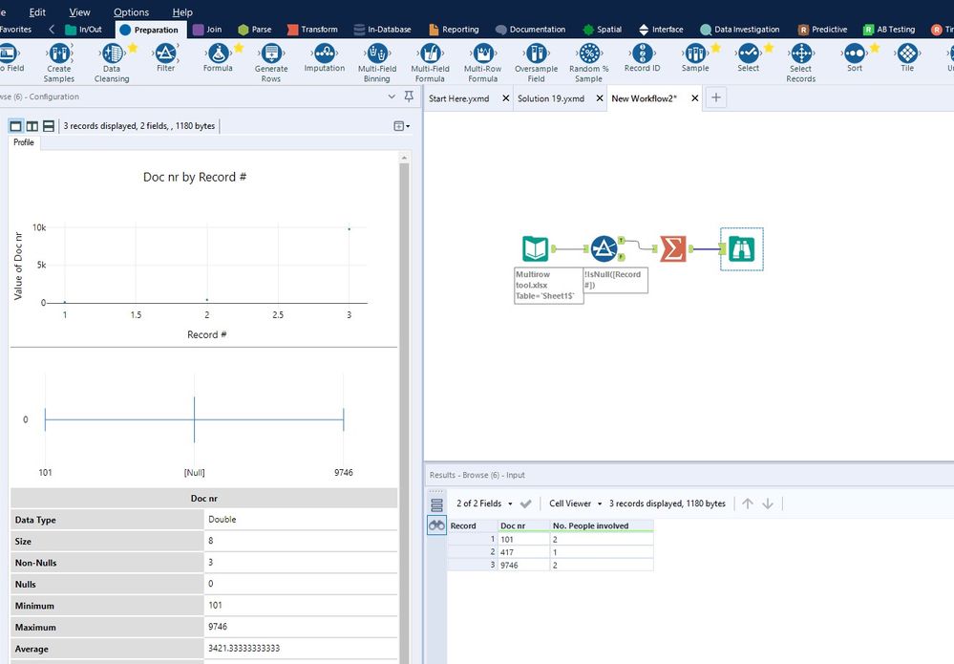Viewport: 954px width, 664px height.
Task: Open the Reporting tool category
Action: click(454, 30)
